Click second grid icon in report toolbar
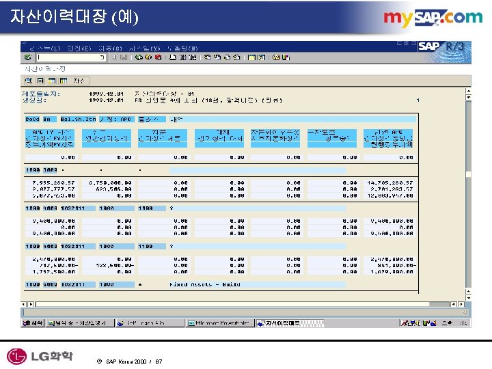The image size is (492, 369). [40, 81]
